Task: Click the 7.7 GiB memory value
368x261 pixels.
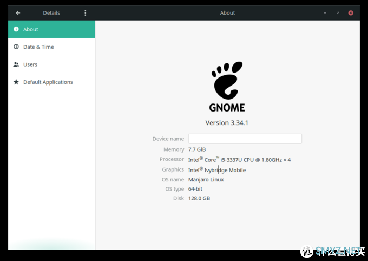Action: click(197, 149)
